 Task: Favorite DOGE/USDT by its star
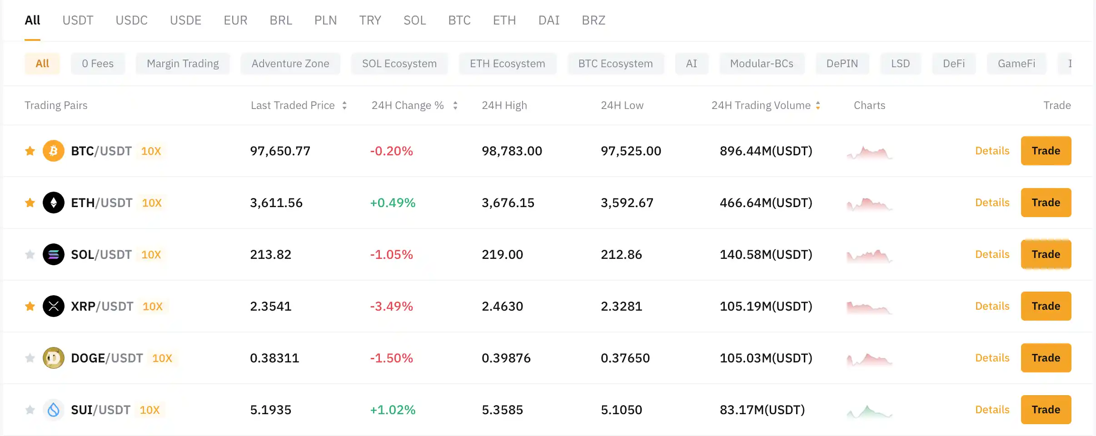[30, 358]
